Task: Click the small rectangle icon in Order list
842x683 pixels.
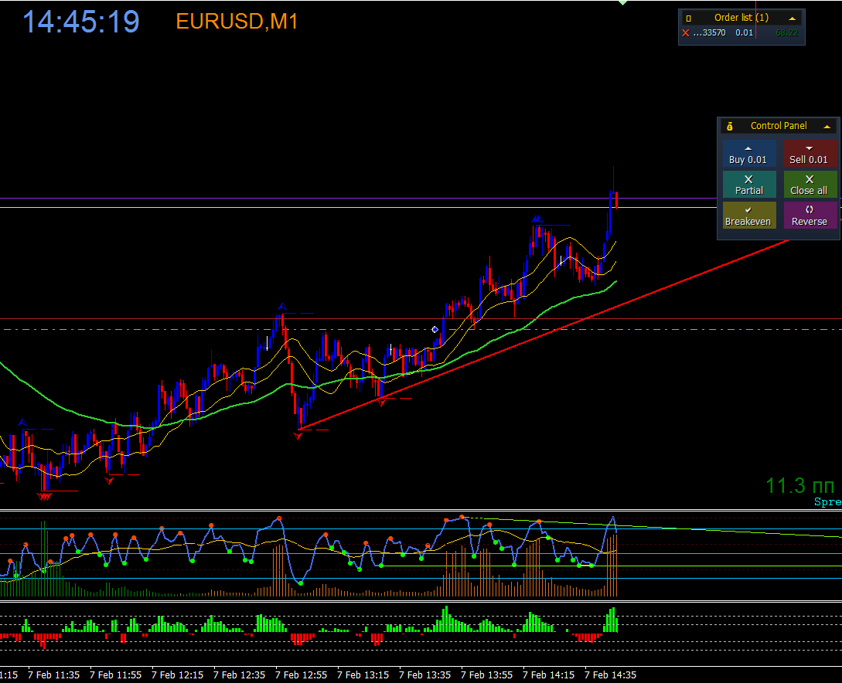Action: (688, 19)
